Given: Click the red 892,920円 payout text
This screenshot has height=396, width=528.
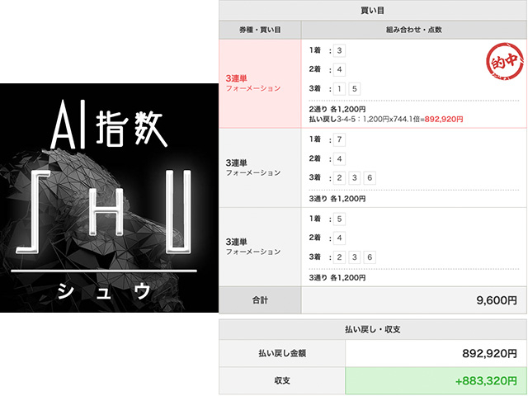Looking at the screenshot, I should tap(444, 119).
